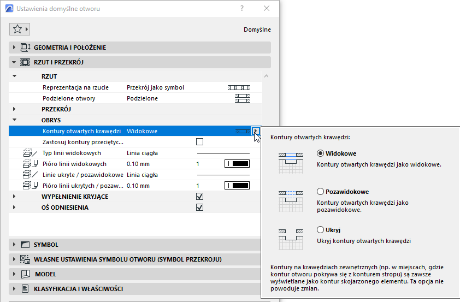Expand the Własne ustawienia symbolu otworu panel

point(14,259)
